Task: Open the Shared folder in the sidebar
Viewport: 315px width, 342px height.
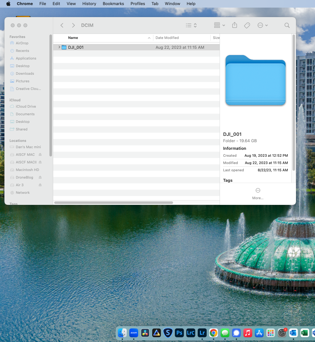Action: 22,129
